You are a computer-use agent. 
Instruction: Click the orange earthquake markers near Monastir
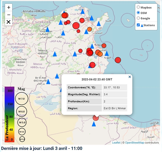coord(99,53)
